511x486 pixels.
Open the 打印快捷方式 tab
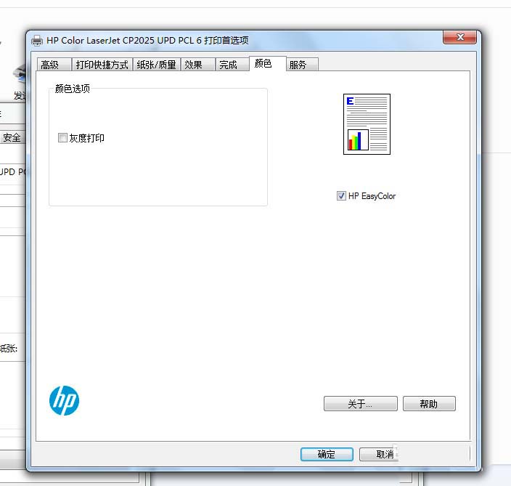pos(102,65)
